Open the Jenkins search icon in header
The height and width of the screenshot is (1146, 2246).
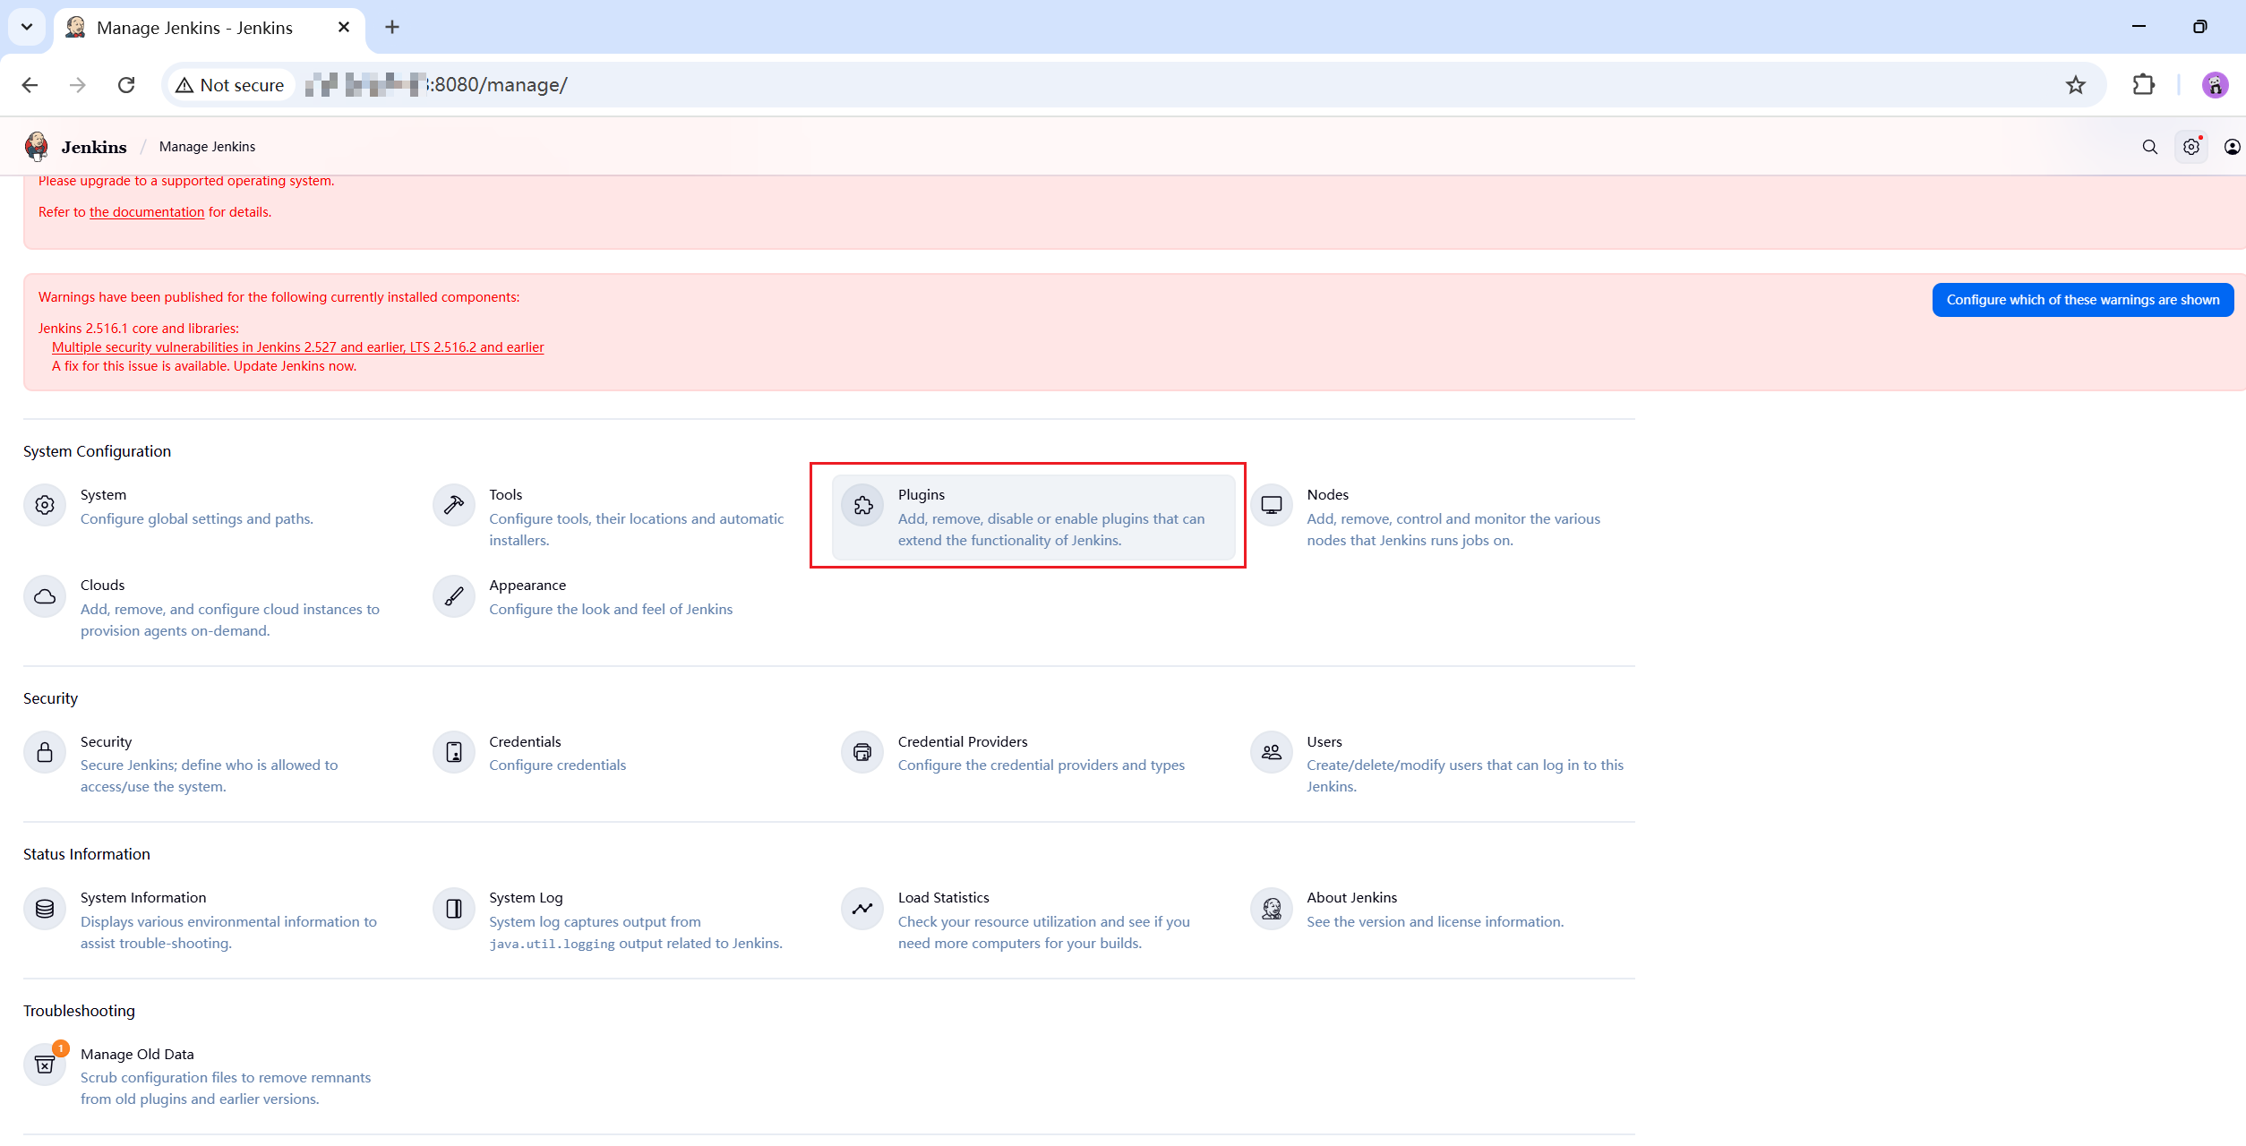click(x=2149, y=147)
